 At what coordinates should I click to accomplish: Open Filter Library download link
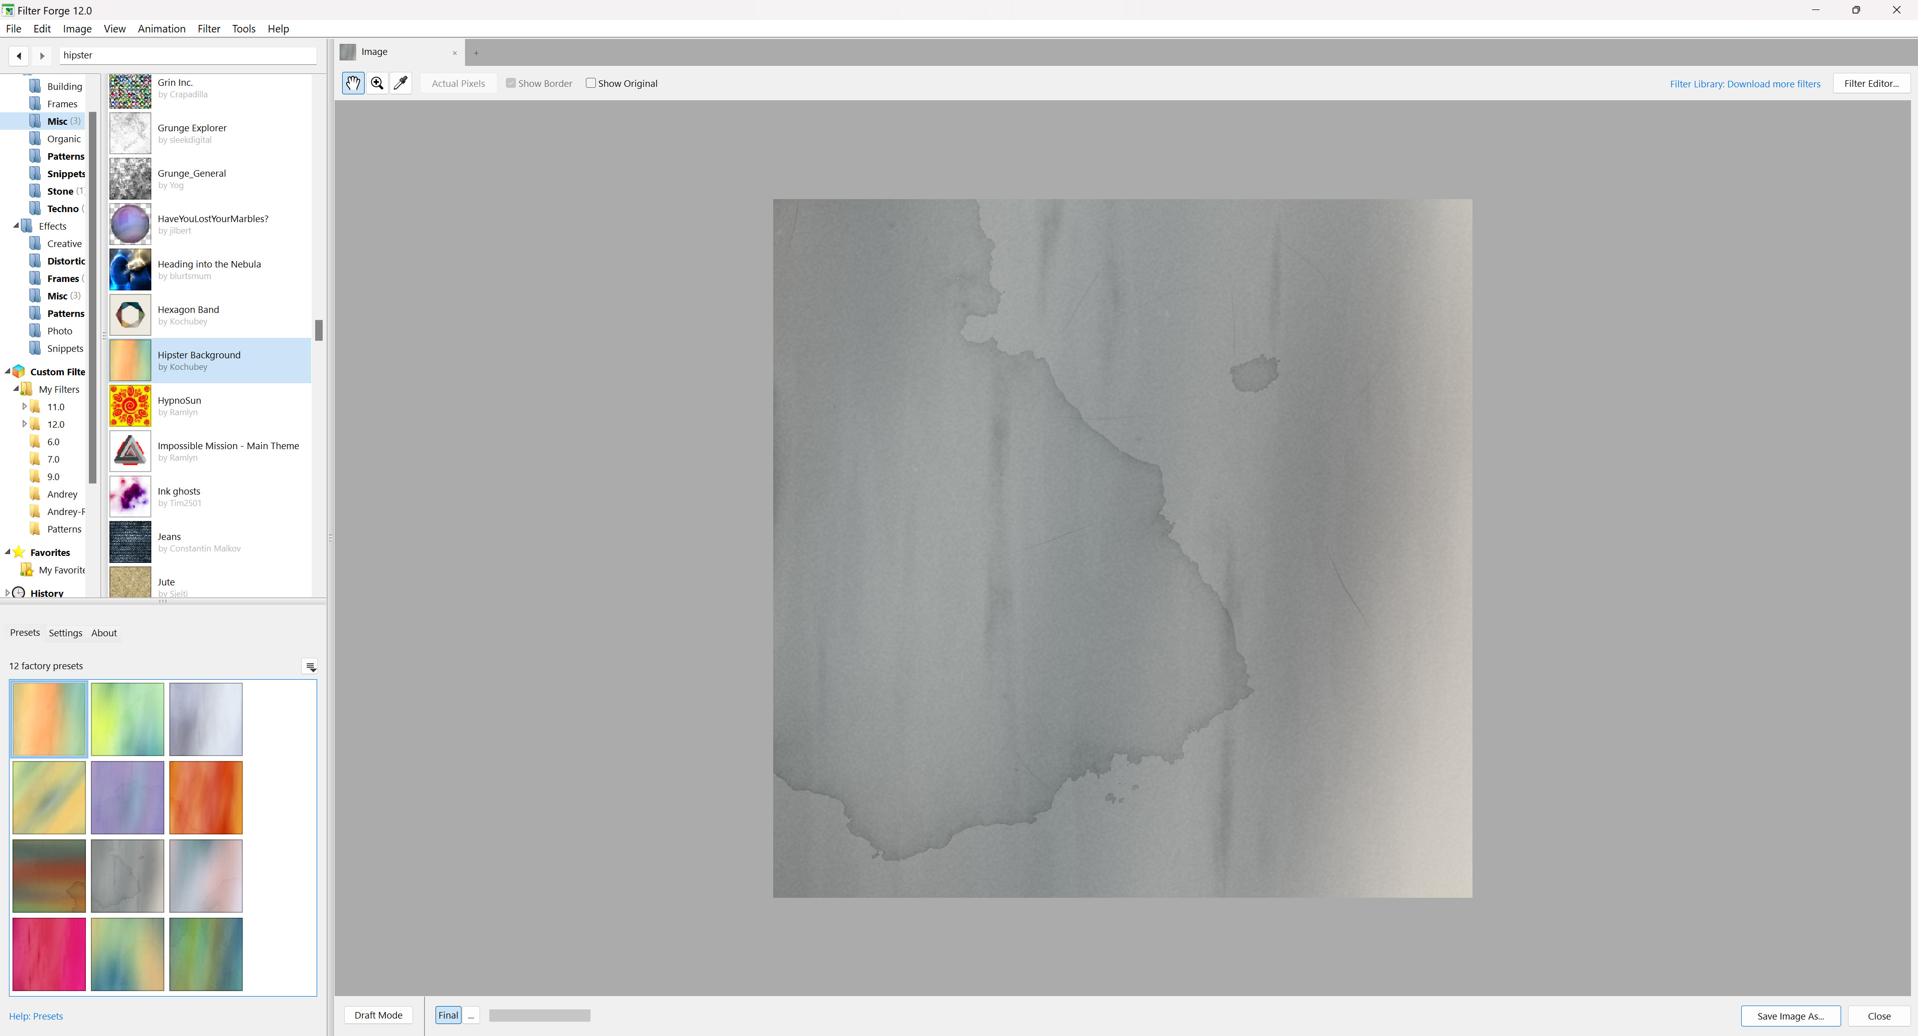pos(1745,84)
